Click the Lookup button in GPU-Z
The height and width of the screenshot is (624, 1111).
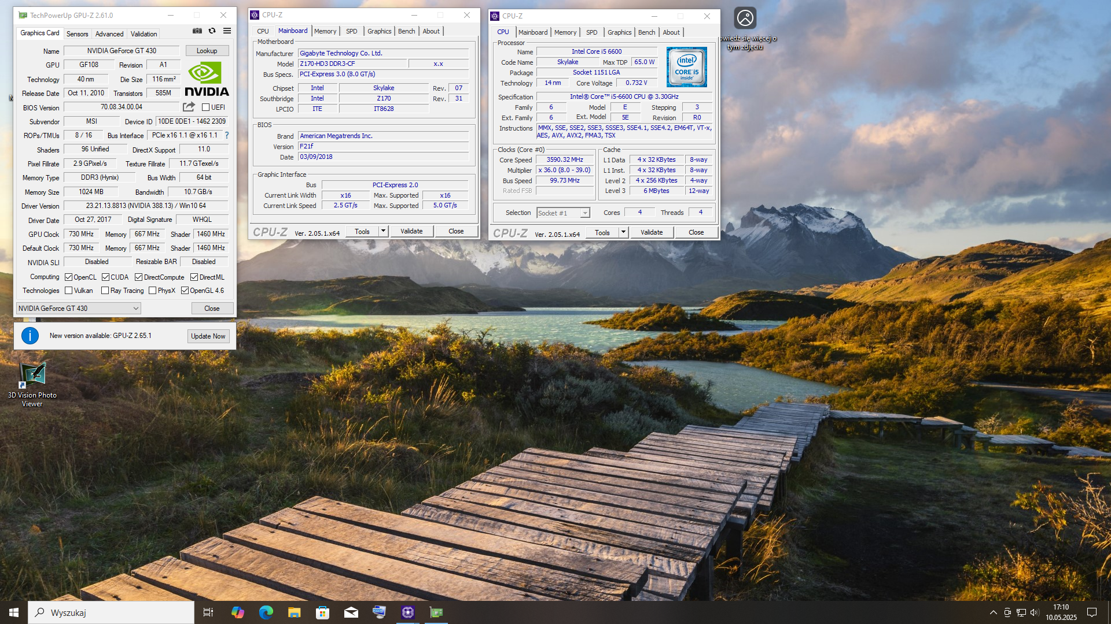(x=207, y=51)
